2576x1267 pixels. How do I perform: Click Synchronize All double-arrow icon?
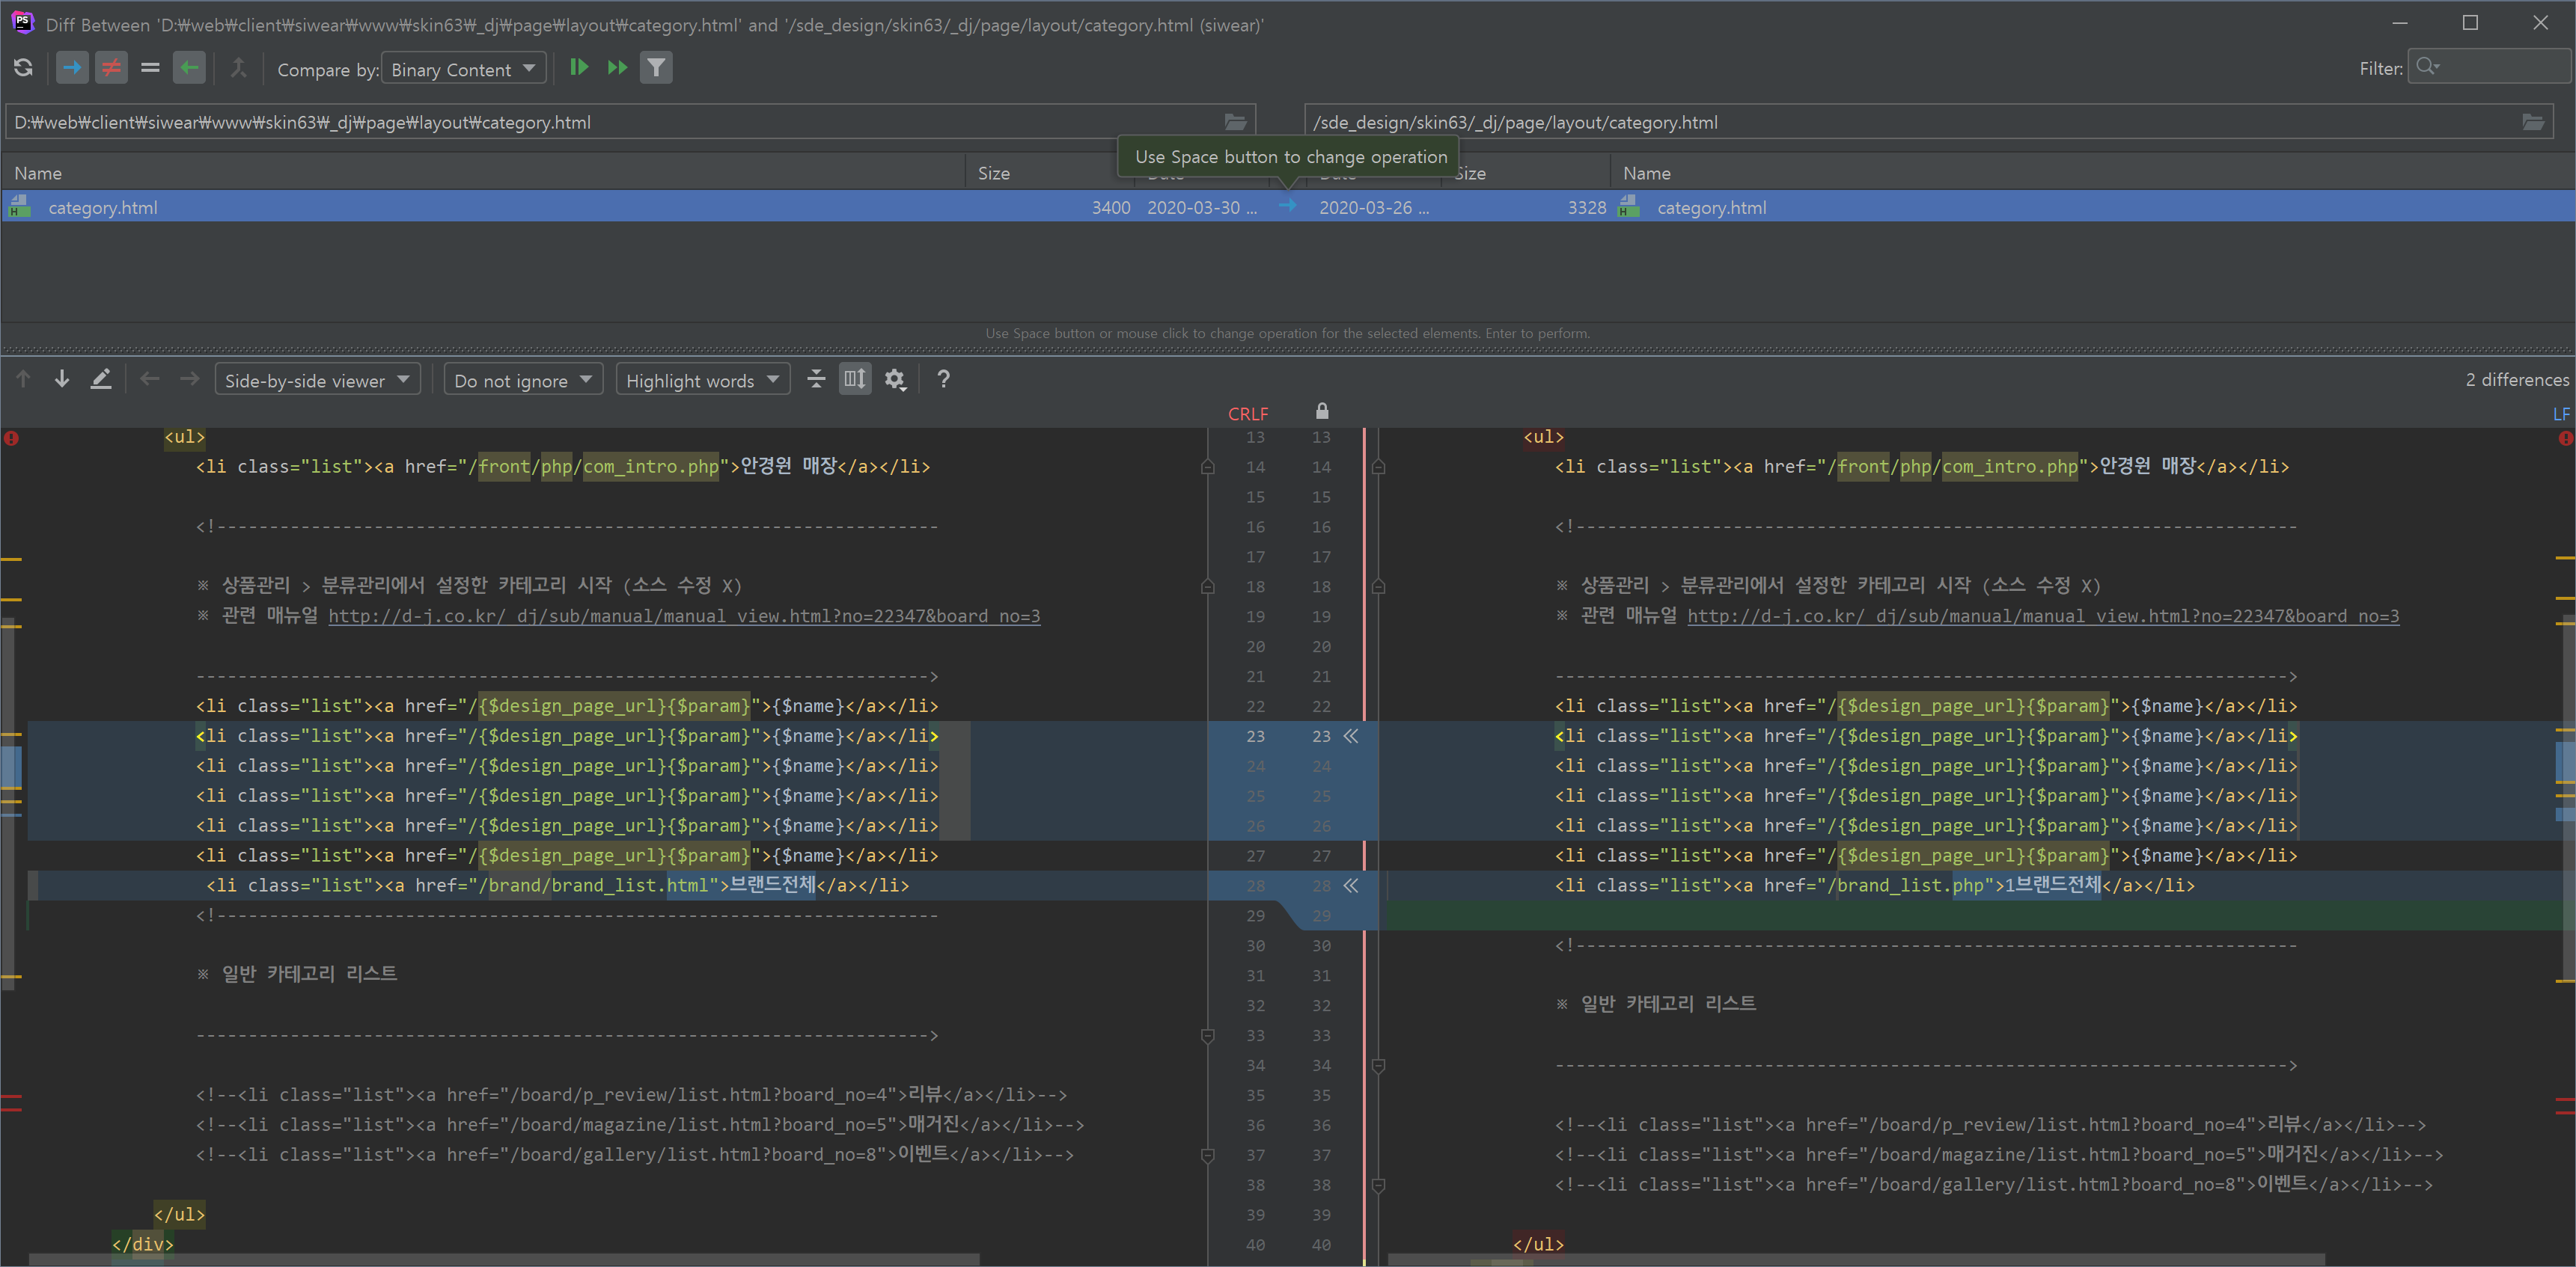tap(617, 68)
